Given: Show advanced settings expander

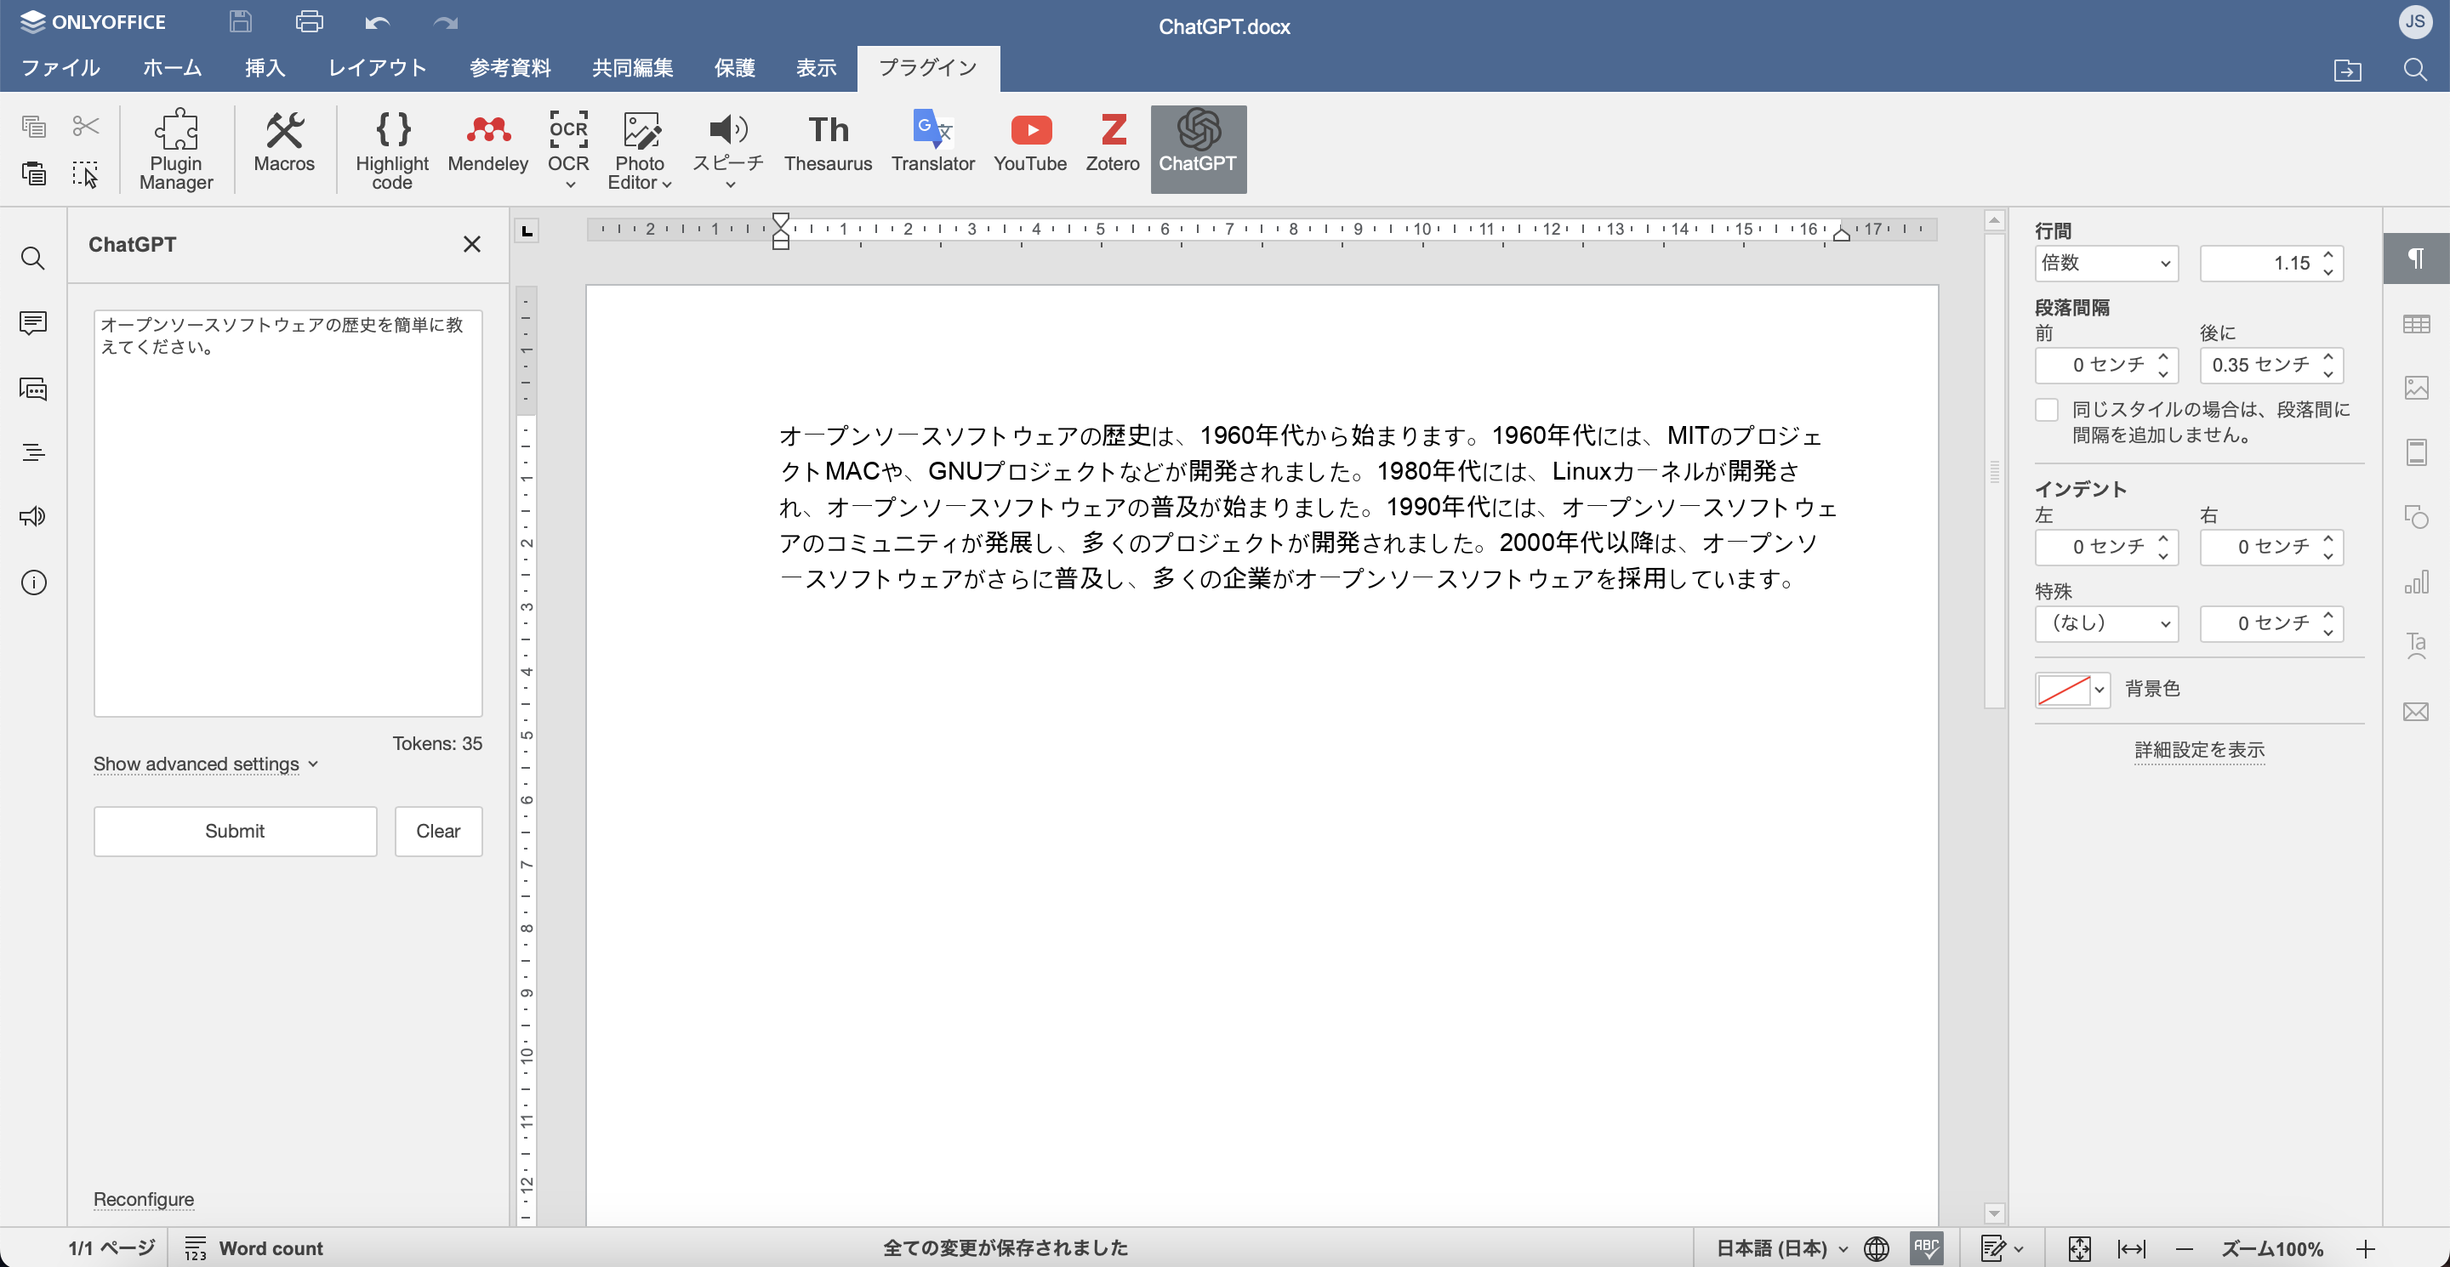Looking at the screenshot, I should [x=205, y=764].
